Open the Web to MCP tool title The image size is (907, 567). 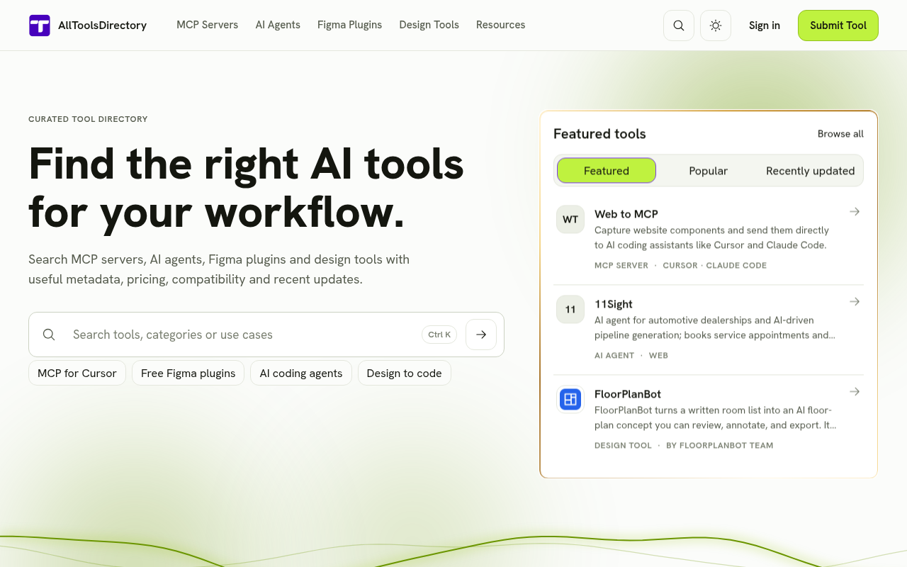(626, 214)
